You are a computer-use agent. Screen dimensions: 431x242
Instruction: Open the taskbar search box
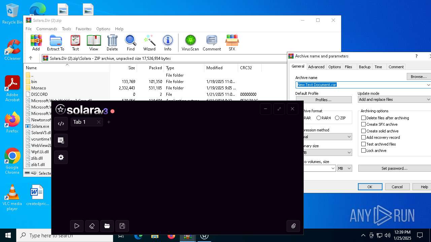point(65,235)
